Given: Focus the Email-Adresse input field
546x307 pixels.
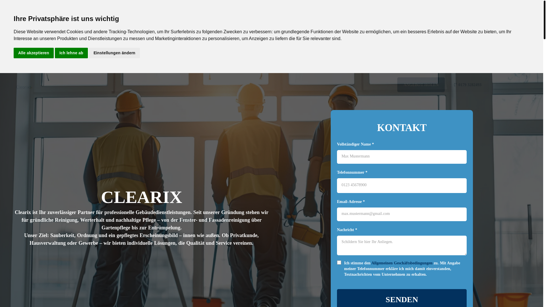Looking at the screenshot, I should pyautogui.click(x=402, y=214).
